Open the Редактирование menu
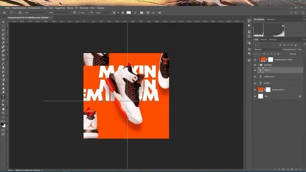This screenshot has width=306, height=172. (19, 8)
